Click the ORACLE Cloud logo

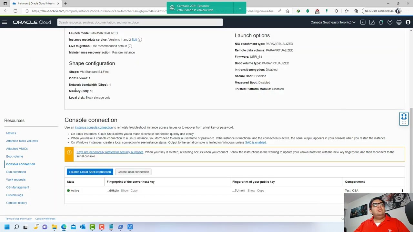[x=32, y=22]
